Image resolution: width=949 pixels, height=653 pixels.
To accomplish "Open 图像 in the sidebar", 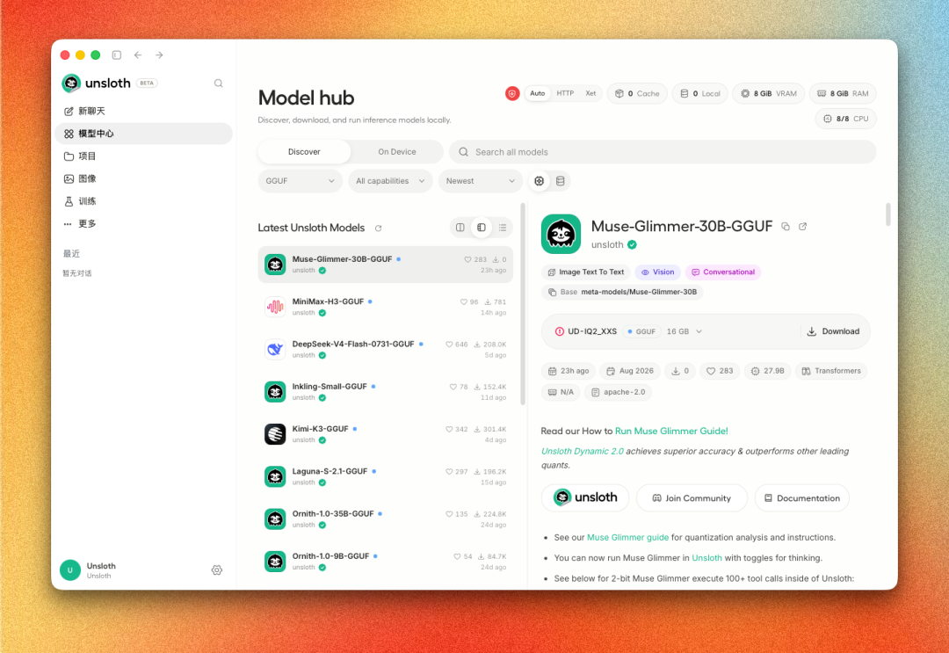I will coord(143,178).
